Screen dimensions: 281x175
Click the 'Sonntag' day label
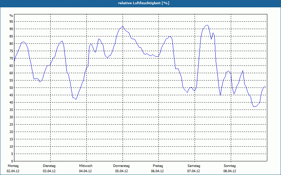[x=230, y=166]
